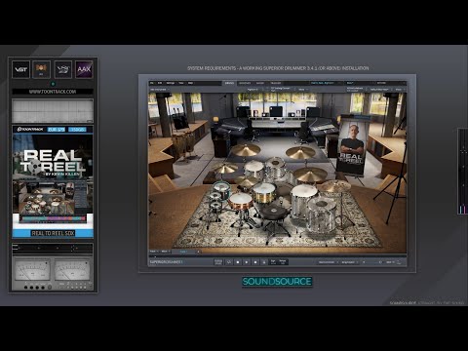Open the View menu

point(181,83)
